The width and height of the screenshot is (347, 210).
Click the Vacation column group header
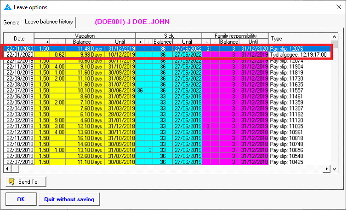pos(85,36)
